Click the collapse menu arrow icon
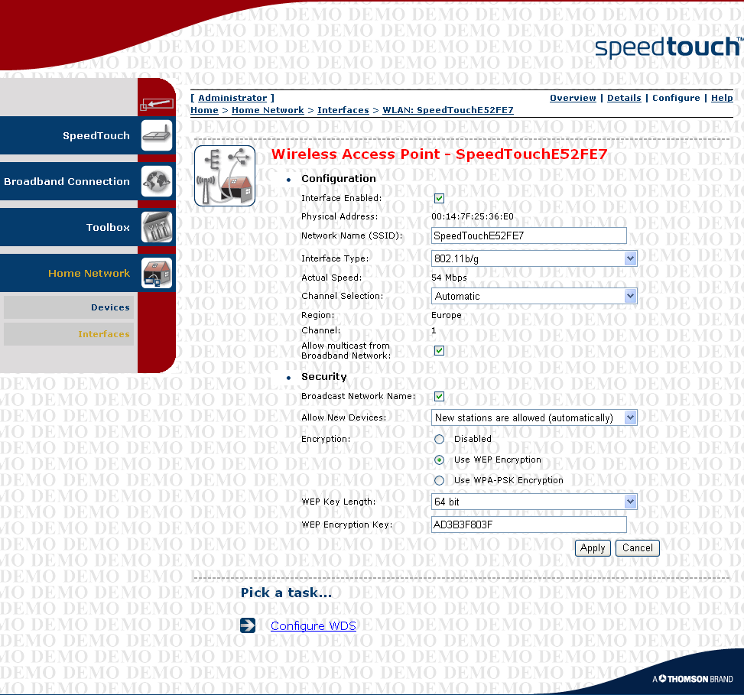This screenshot has width=744, height=695. (x=157, y=104)
